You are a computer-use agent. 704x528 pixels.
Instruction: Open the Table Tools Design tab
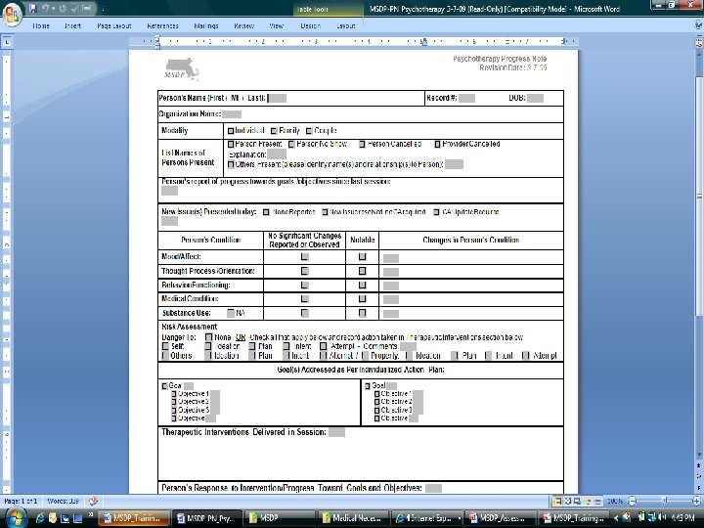tap(310, 26)
